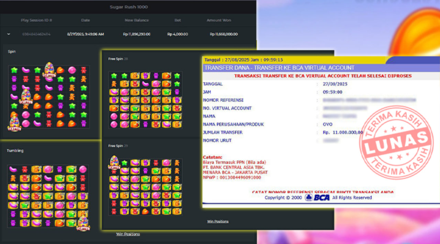Click the Scatter symbol in Free Spin 29 grid
The height and width of the screenshot is (244, 440).
(x=114, y=162)
